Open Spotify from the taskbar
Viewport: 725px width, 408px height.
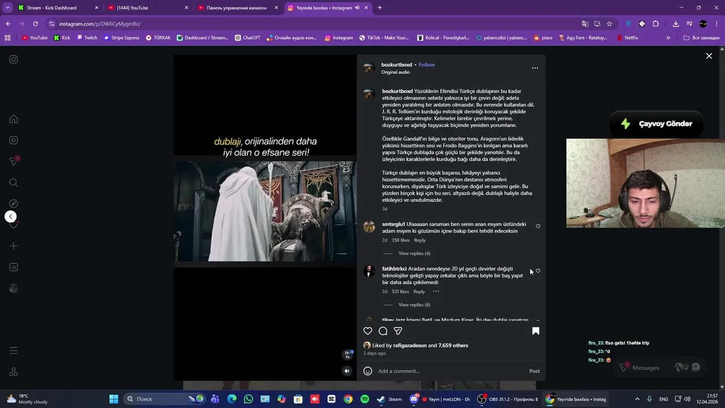pos(364,399)
